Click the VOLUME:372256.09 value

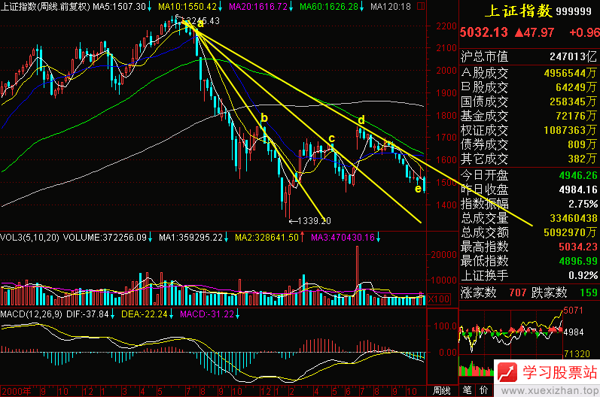[105, 238]
